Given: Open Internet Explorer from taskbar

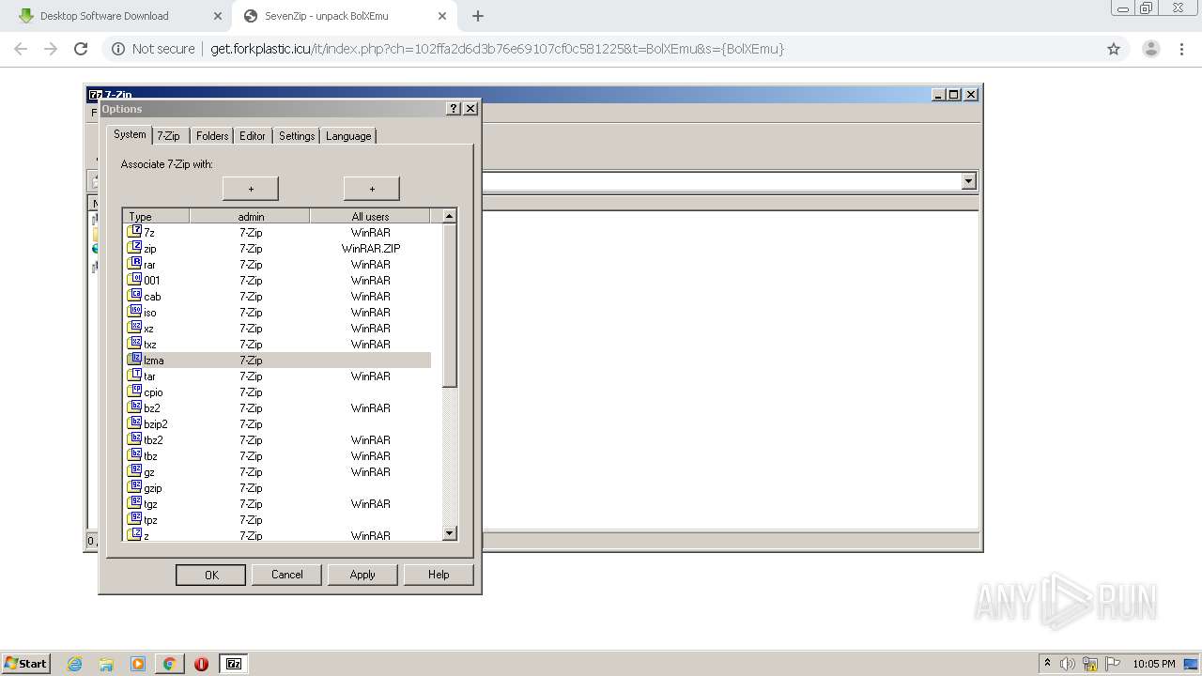Looking at the screenshot, I should pyautogui.click(x=74, y=664).
